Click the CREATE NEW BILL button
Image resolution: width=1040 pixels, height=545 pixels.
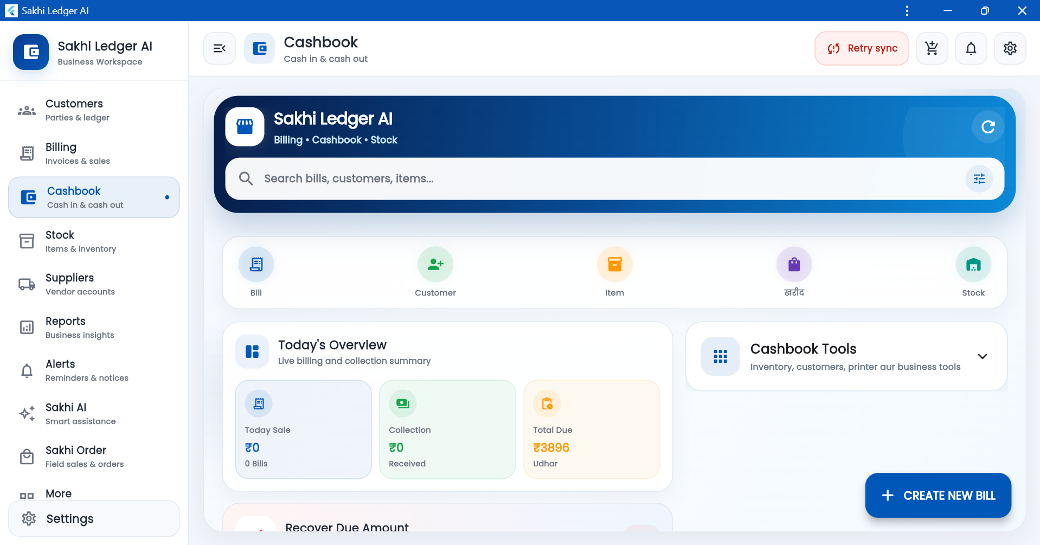pos(938,495)
